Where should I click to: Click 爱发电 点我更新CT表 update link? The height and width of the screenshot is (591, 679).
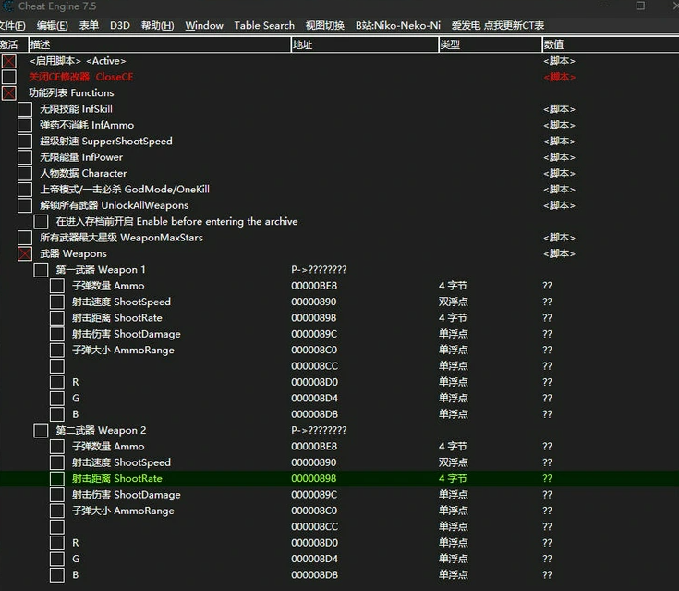(x=498, y=25)
